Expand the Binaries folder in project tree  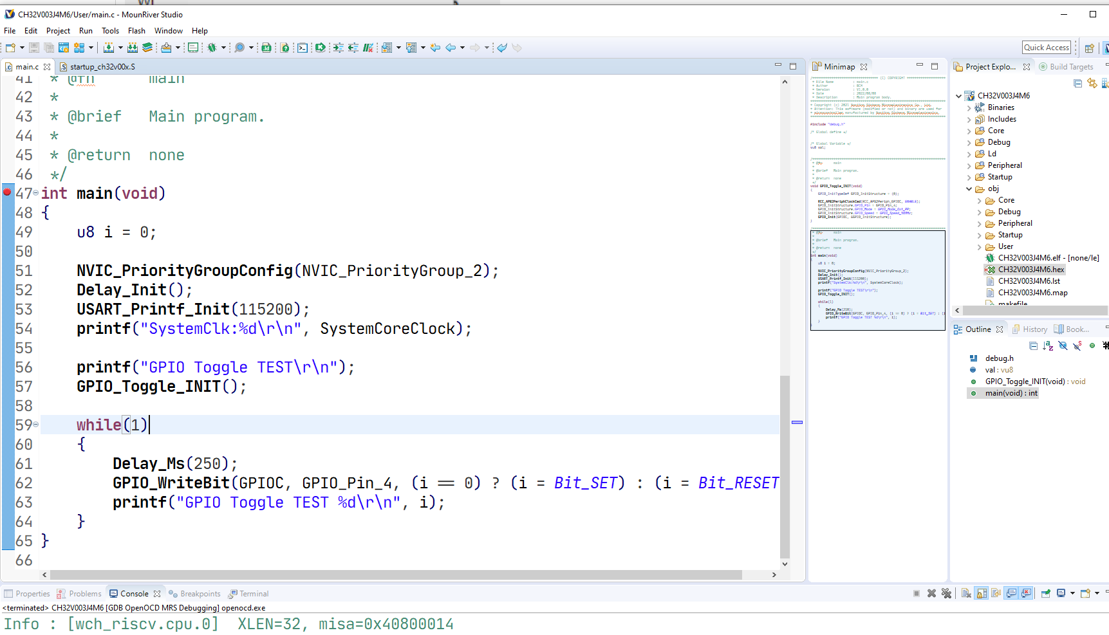pos(969,107)
